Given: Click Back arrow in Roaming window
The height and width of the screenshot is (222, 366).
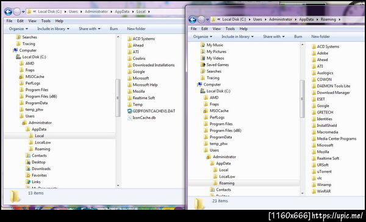Looking at the screenshot, I should [x=192, y=20].
